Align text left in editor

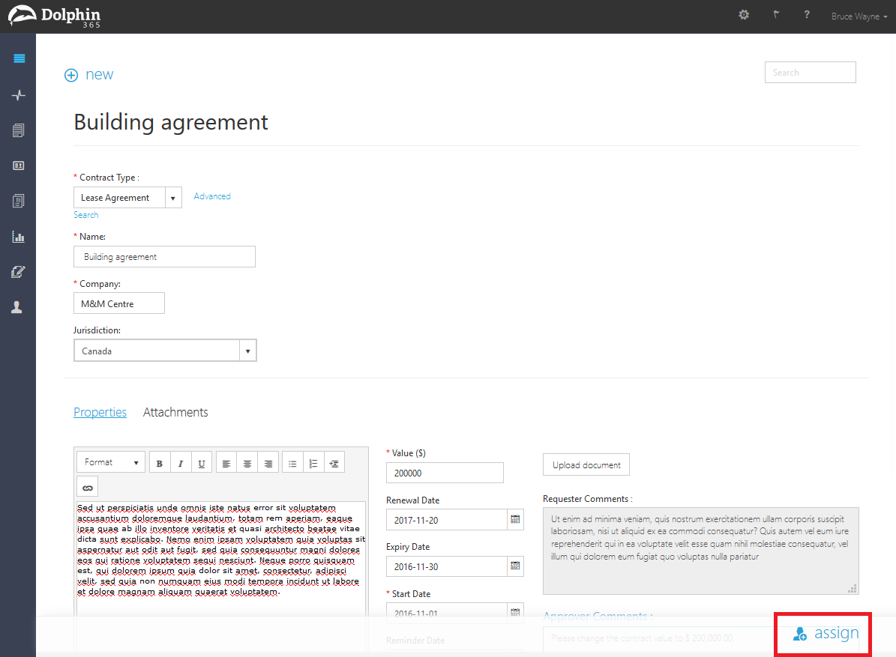click(226, 463)
